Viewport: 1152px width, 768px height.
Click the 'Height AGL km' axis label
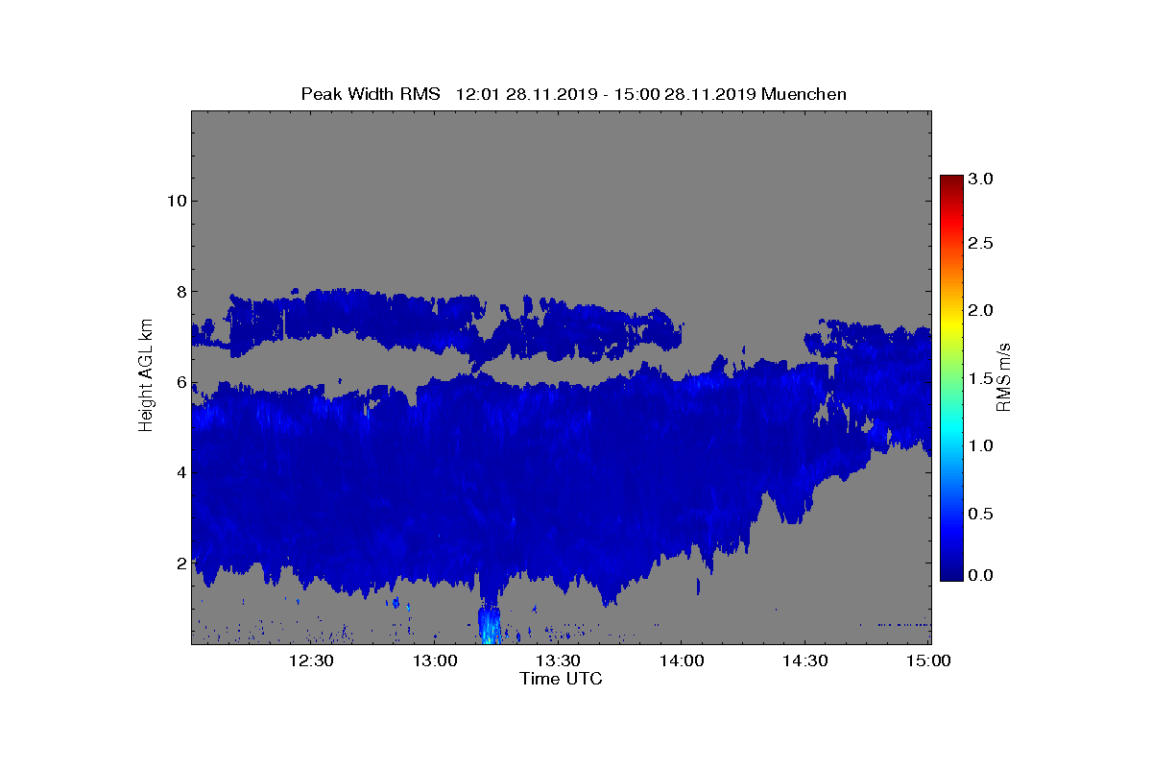coord(146,375)
